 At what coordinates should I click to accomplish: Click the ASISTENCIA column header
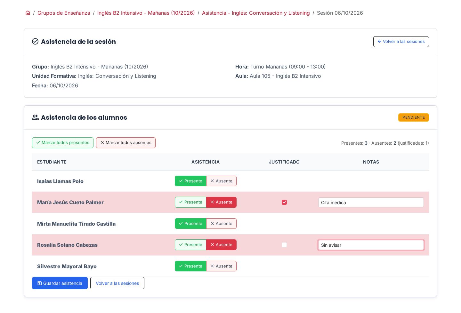(206, 162)
